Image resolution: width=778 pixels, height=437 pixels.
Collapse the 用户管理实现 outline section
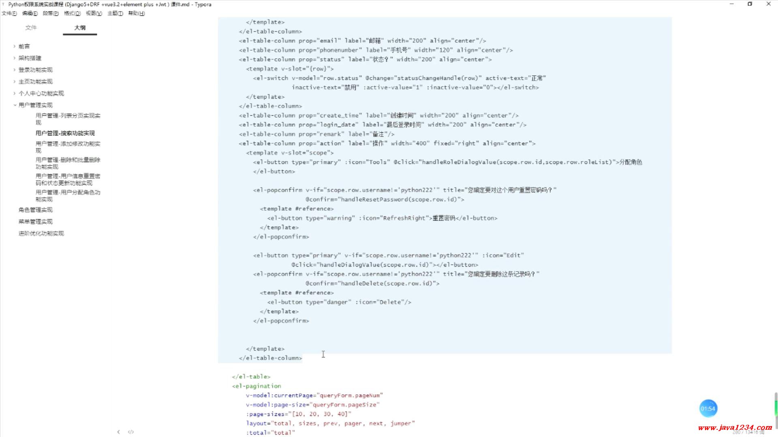pos(15,105)
